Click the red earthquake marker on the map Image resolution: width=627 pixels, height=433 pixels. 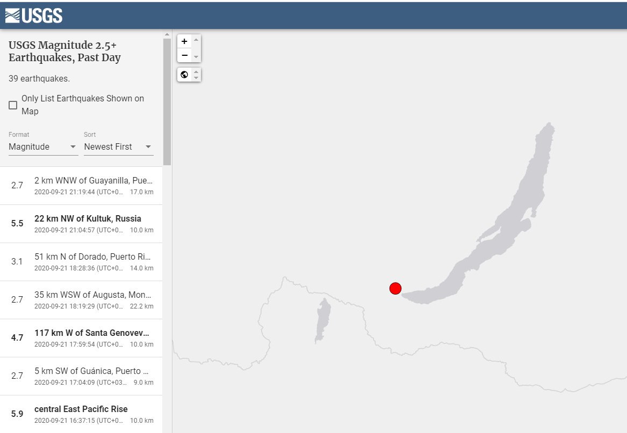(395, 289)
